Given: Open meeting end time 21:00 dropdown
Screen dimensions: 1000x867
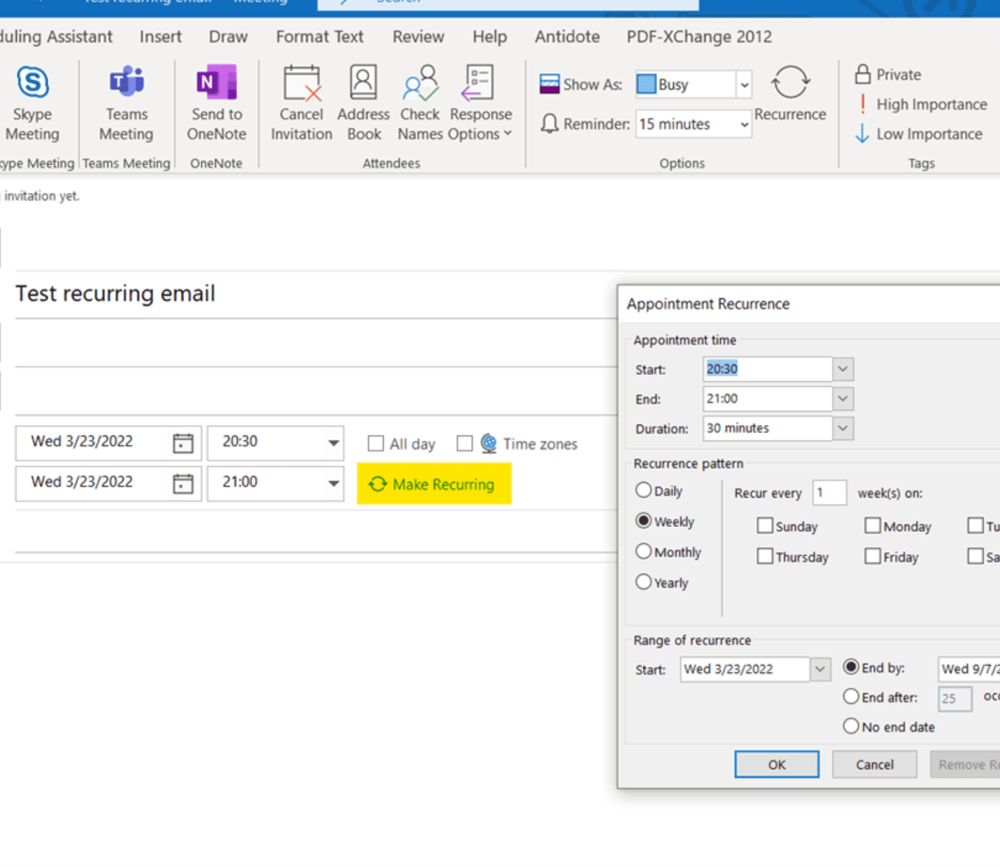Looking at the screenshot, I should point(333,484).
